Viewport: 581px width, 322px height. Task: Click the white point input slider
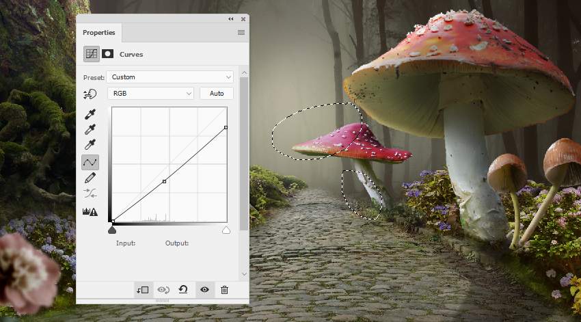tap(226, 230)
